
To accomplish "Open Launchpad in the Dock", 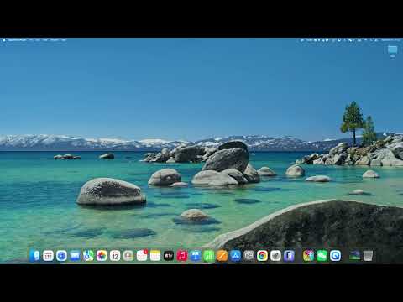I will [x=48, y=256].
